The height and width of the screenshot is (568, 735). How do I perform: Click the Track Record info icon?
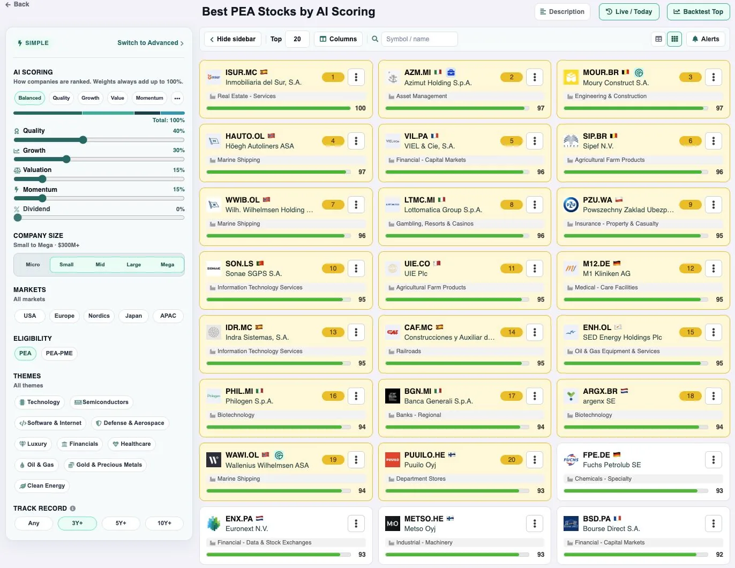pos(73,509)
